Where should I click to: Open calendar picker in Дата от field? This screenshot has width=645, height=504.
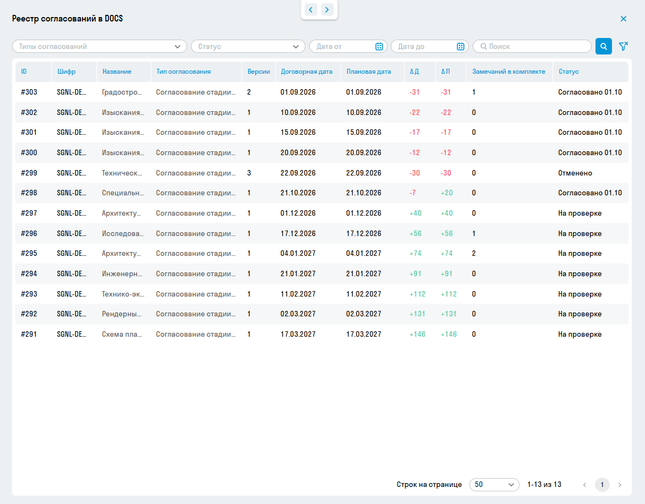(x=379, y=46)
